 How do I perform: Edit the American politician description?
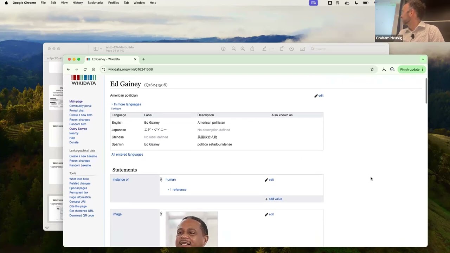(319, 96)
